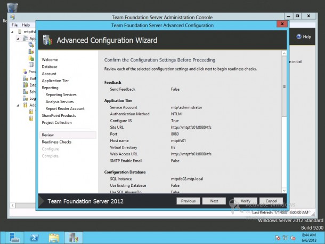Viewport: 325px width, 244px height.
Task: Click the fourth child icon under Application Tier
Action: (31, 65)
